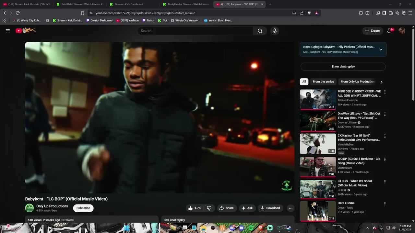Switch to MallyBandzx Stream tab
415x233 pixels.
(186, 4)
